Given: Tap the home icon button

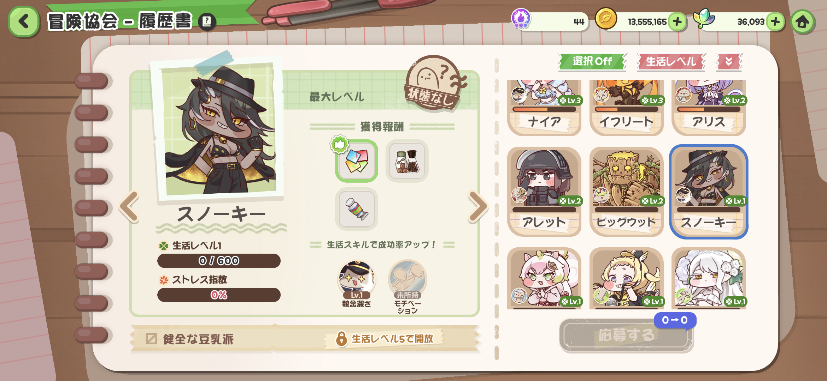Looking at the screenshot, I should click(803, 22).
